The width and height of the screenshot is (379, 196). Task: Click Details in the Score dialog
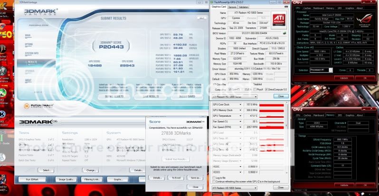157,178
